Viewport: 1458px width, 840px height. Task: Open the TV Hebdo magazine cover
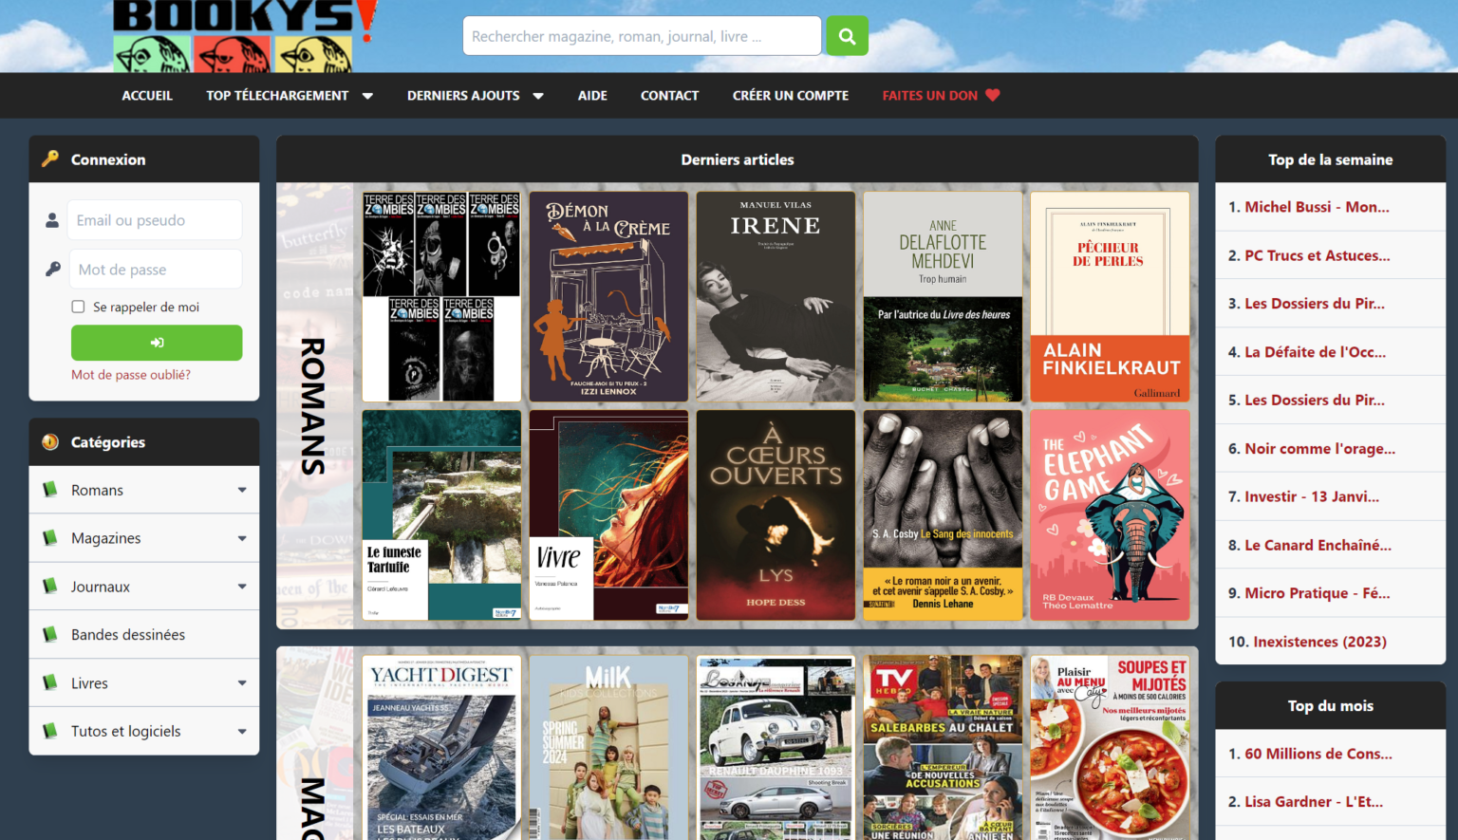click(943, 748)
